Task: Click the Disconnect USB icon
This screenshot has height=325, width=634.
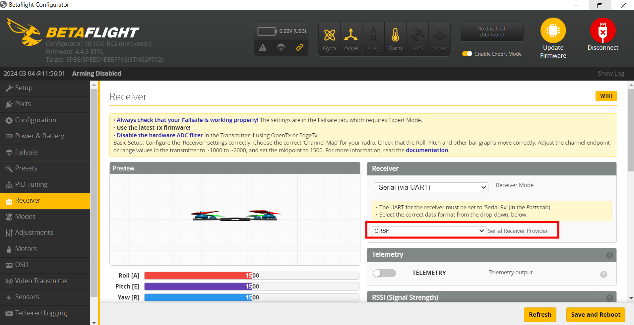Action: pos(603,31)
